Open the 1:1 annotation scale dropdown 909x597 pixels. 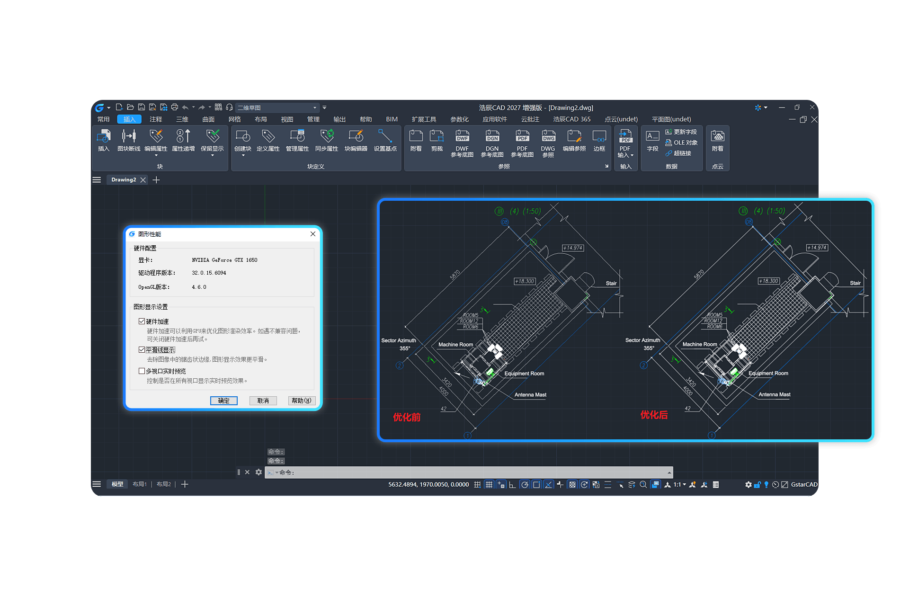pos(679,484)
